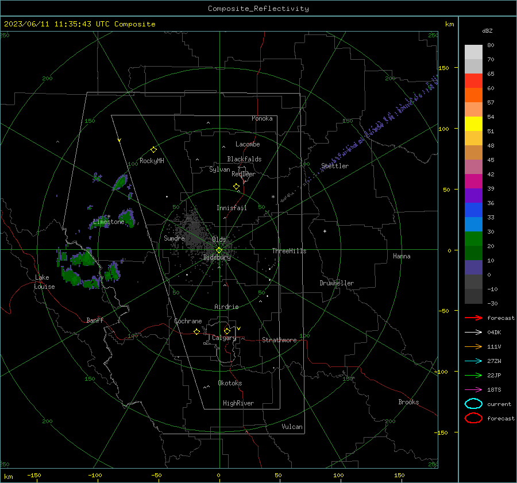The width and height of the screenshot is (517, 483).
Task: Click the Okotoks label
Action: (x=230, y=383)
